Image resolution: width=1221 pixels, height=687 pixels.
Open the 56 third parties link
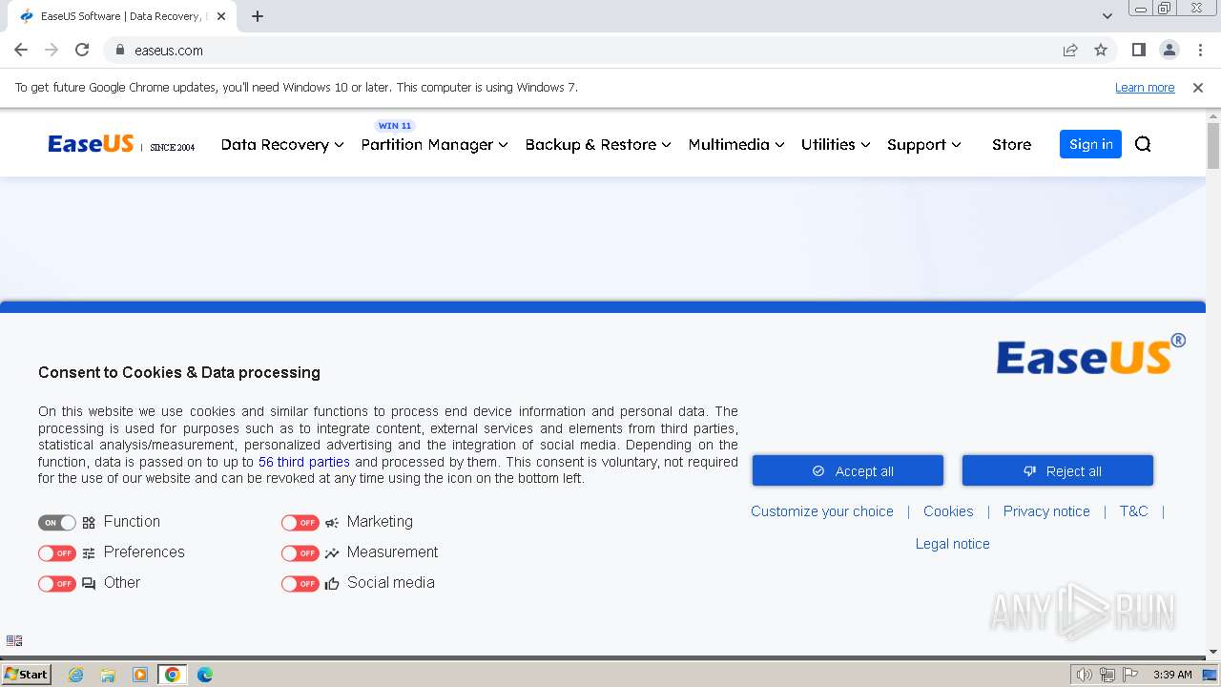coord(304,462)
